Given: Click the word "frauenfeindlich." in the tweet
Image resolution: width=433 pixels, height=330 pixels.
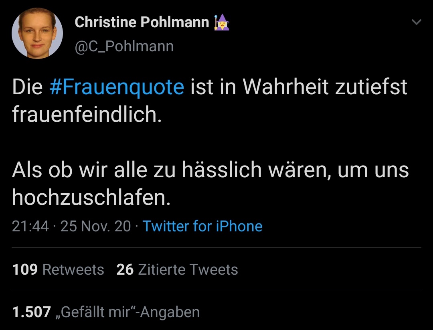Looking at the screenshot, I should (x=87, y=115).
